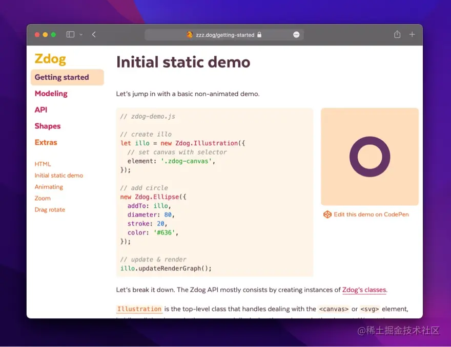This screenshot has width=451, height=347.
Task: Click the '// zdog-demo.js' comment line
Action: point(148,116)
